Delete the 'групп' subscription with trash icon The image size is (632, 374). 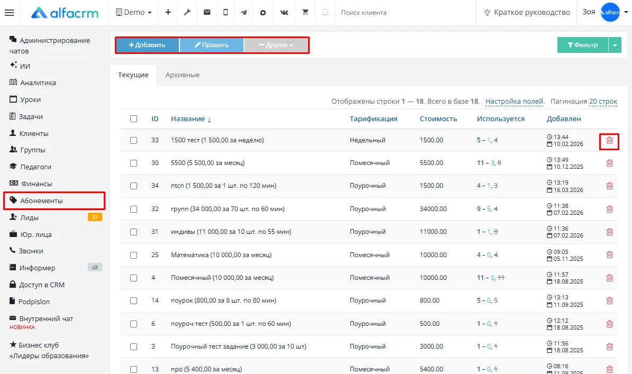coord(609,209)
